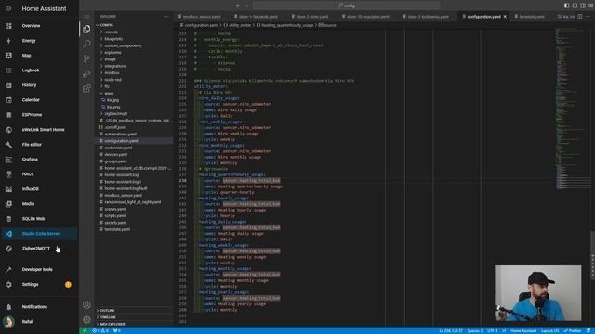
Task: Open the Extensions view
Action: 86,88
